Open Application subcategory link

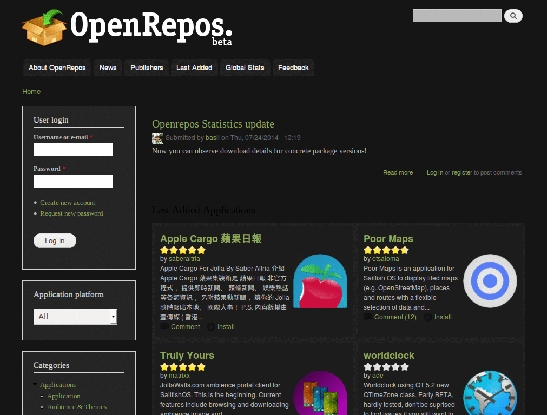(x=64, y=396)
